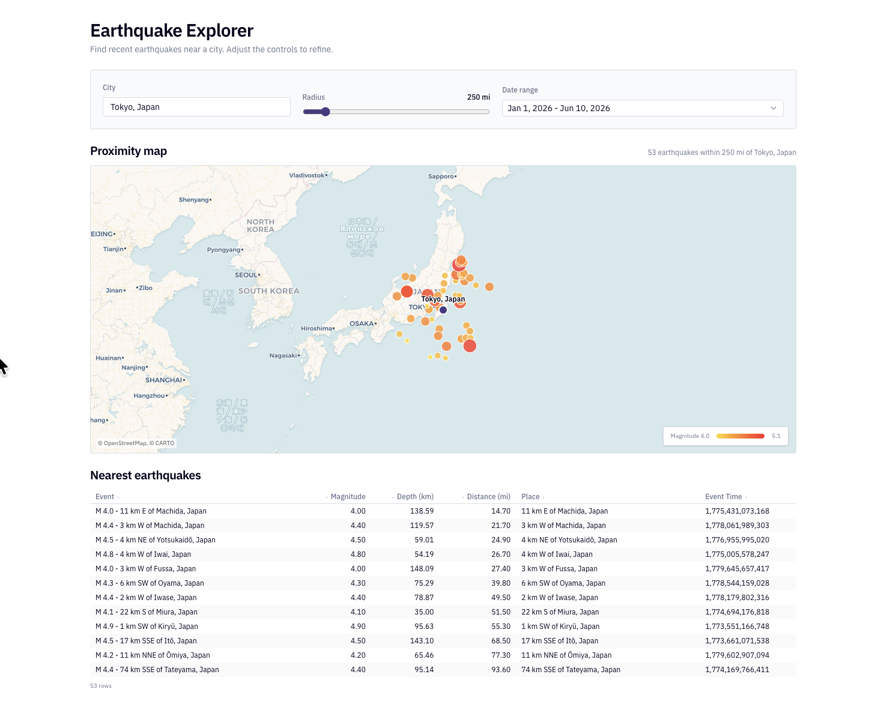The height and width of the screenshot is (704, 884).
Task: Click the Tokyo, Japan label on the map
Action: pos(443,299)
